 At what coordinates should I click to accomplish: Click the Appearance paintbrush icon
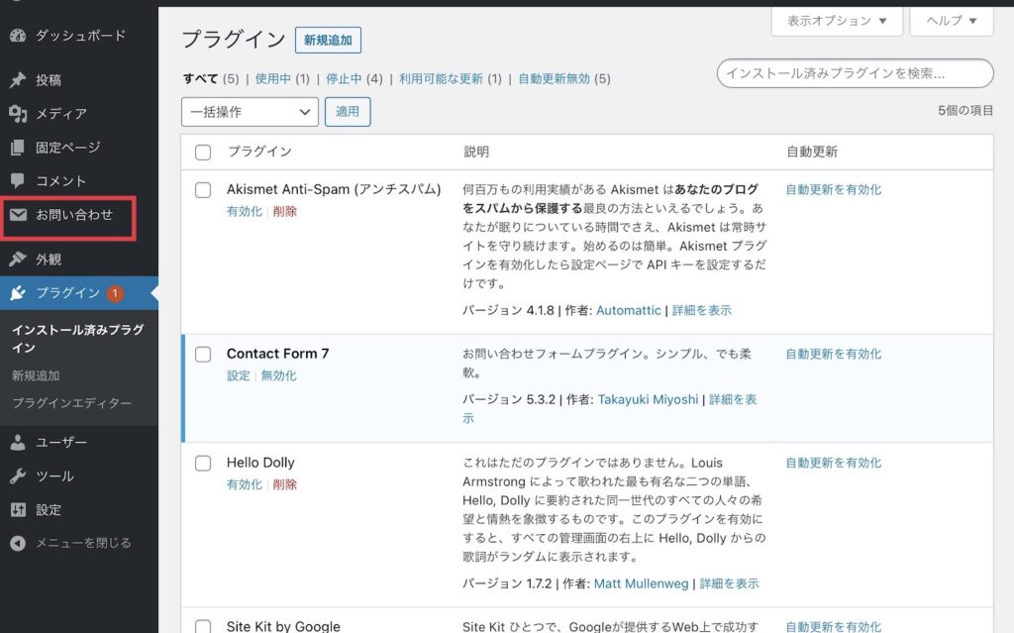click(x=18, y=260)
